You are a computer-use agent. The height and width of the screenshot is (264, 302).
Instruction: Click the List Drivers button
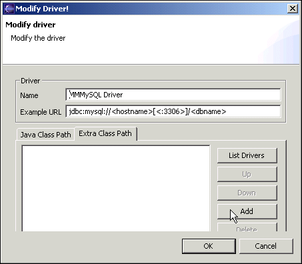coord(247,155)
